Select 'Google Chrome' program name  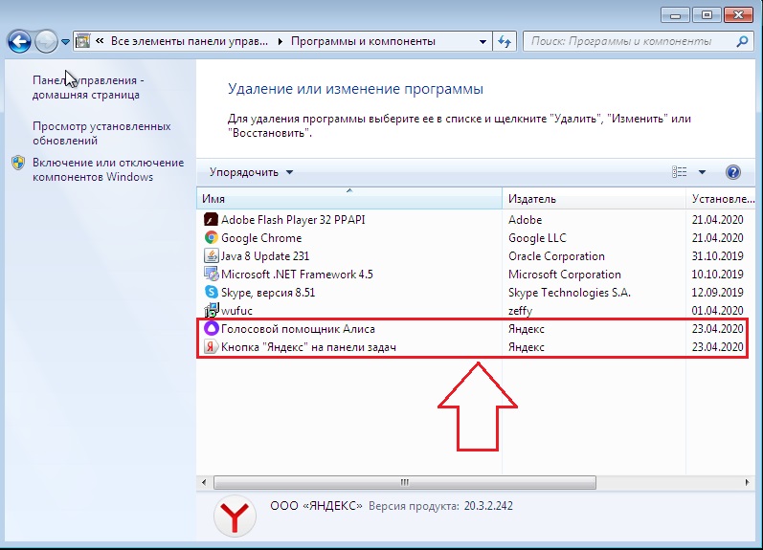(x=261, y=238)
